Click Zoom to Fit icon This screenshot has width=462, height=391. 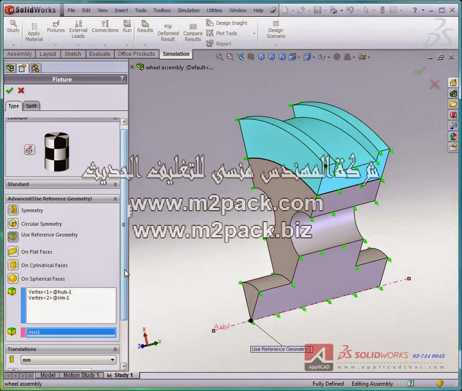[x=220, y=57]
